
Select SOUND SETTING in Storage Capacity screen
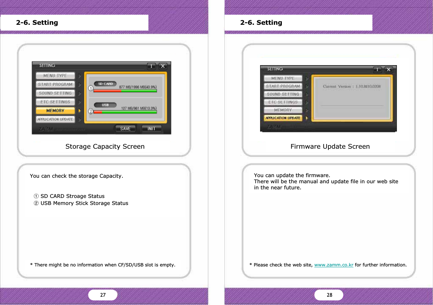click(x=55, y=93)
